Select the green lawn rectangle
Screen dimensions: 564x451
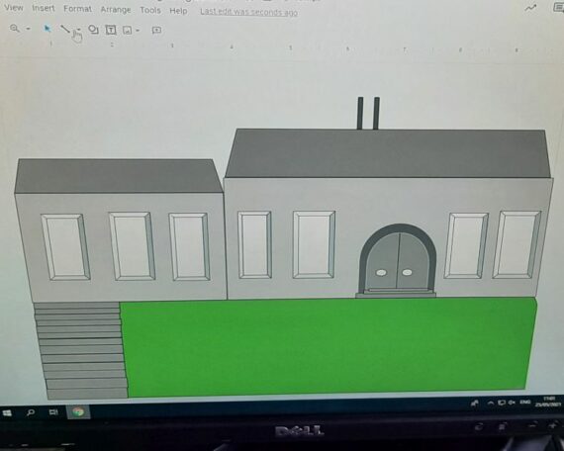[329, 347]
